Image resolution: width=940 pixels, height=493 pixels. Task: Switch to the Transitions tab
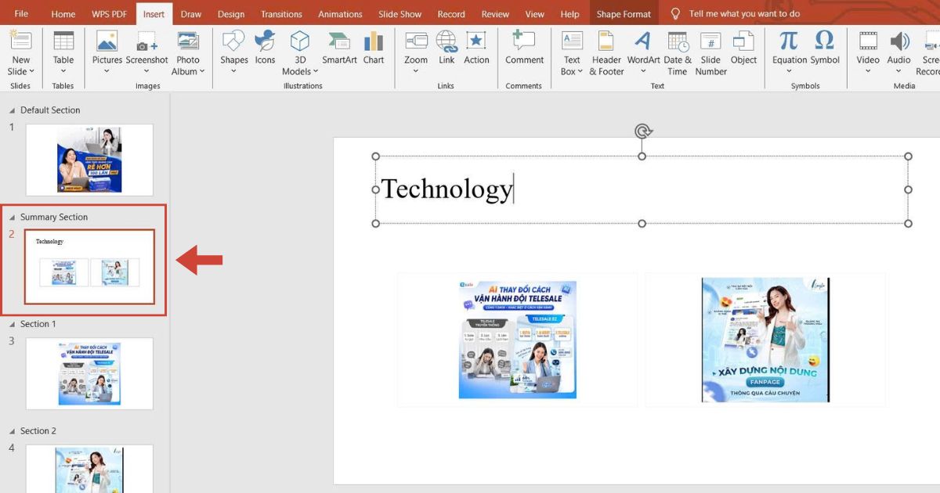pyautogui.click(x=281, y=14)
